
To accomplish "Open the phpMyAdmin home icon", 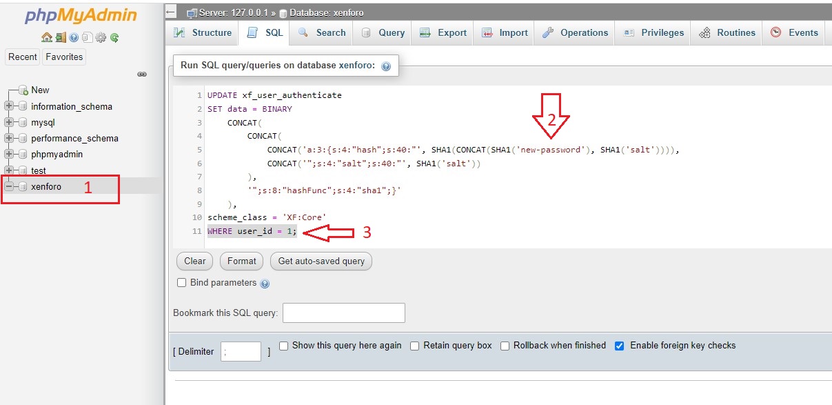I will (x=47, y=38).
